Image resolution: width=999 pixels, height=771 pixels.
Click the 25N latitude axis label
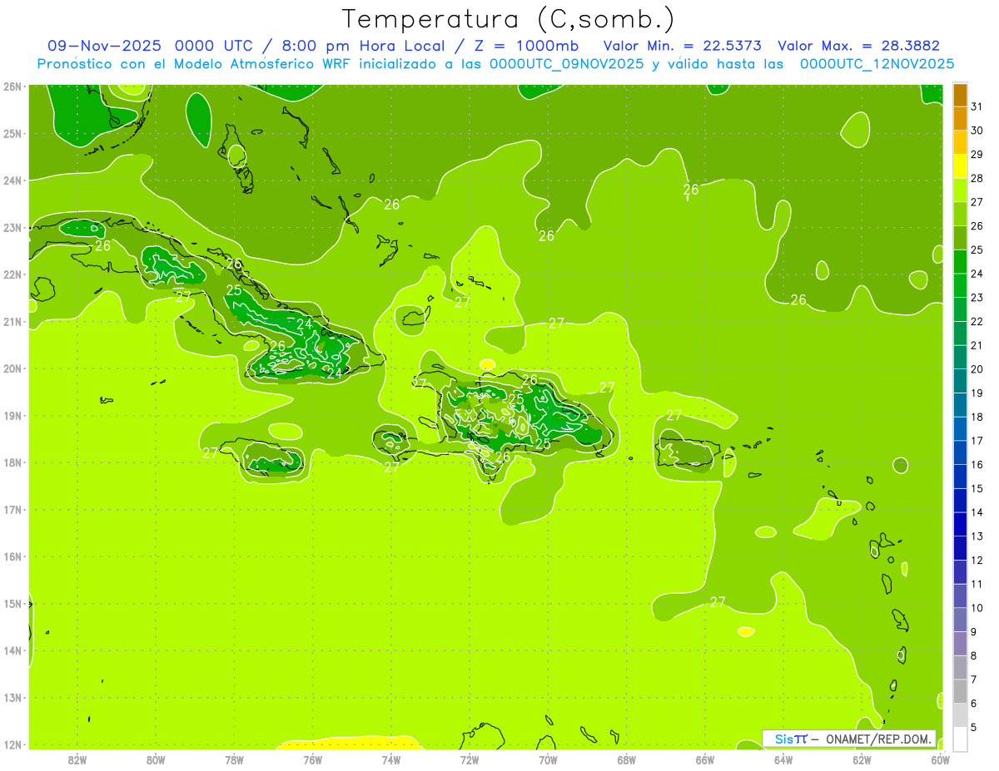[12, 133]
